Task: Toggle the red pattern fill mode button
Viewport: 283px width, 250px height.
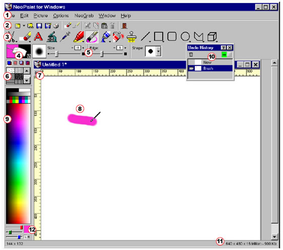Action: click(x=15, y=63)
